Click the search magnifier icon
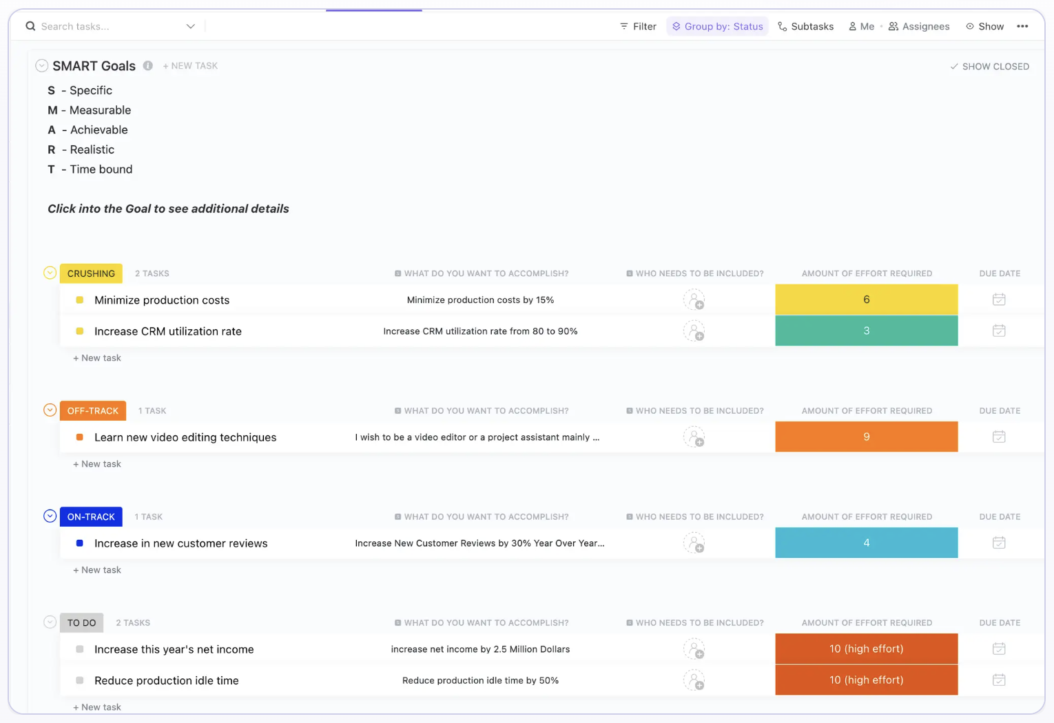 pyautogui.click(x=30, y=26)
